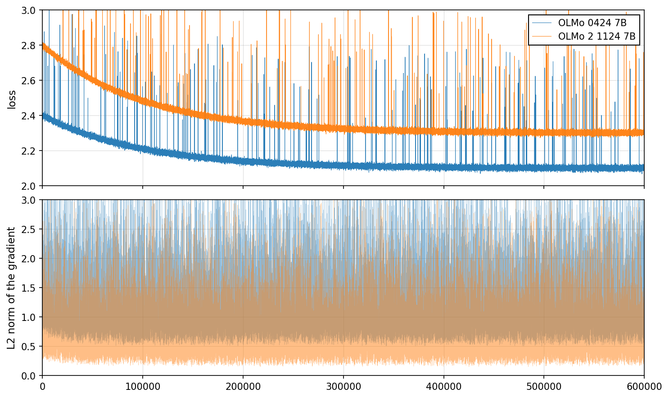Click the 500000 x-axis tick label
Screen dimensions: 669x398
[x=544, y=387]
